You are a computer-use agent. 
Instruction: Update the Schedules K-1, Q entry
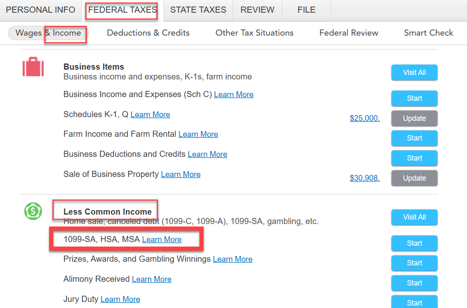point(414,118)
